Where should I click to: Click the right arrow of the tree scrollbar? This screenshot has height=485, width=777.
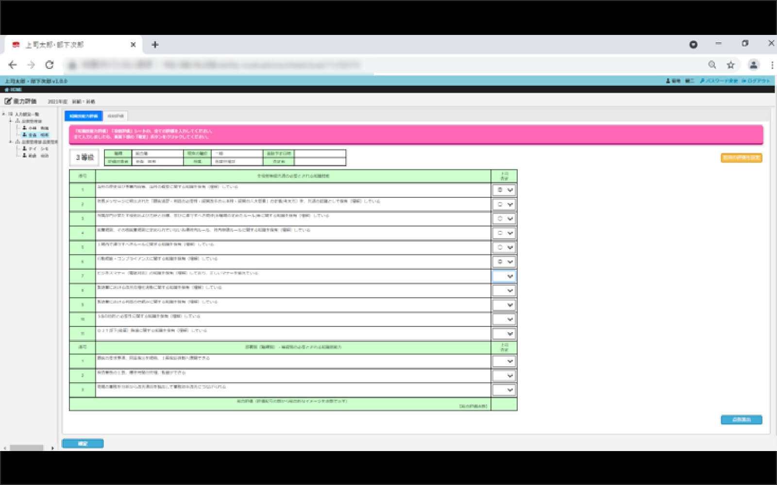52,448
